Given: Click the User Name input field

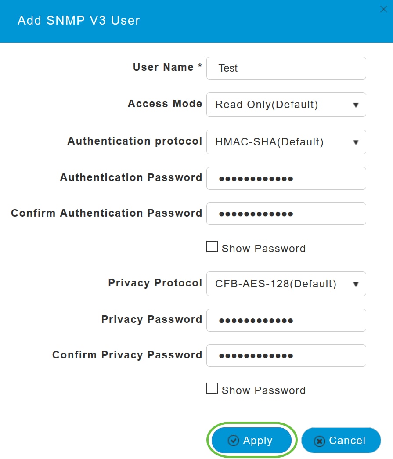Looking at the screenshot, I should pos(286,68).
